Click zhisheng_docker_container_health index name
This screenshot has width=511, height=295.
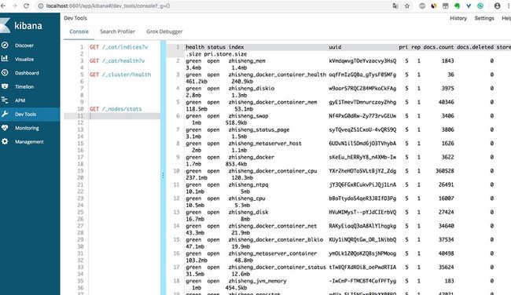tap(277, 75)
